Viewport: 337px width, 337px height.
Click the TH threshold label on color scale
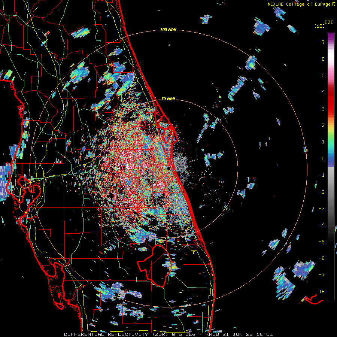(x=322, y=292)
